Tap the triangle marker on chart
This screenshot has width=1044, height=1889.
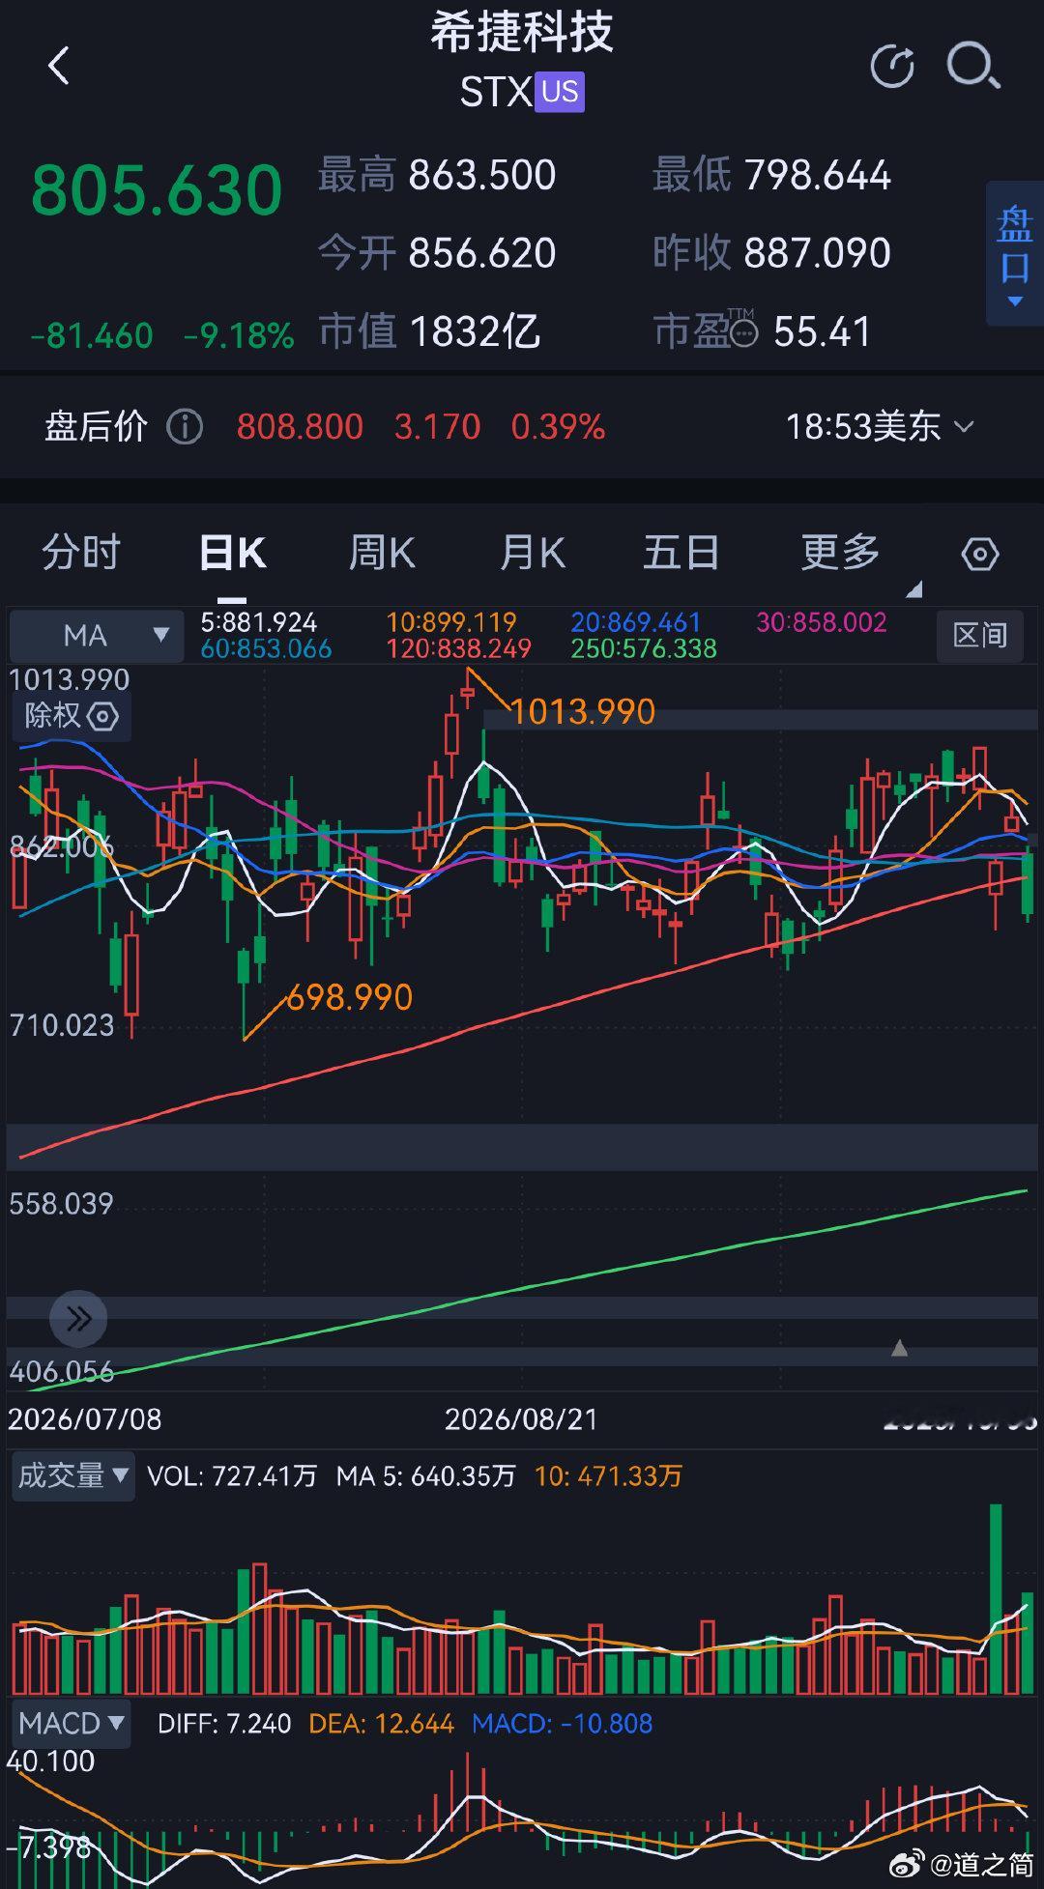click(x=899, y=1348)
